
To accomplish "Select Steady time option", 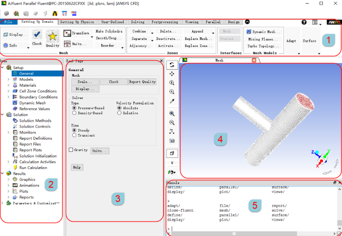I will click(74, 130).
